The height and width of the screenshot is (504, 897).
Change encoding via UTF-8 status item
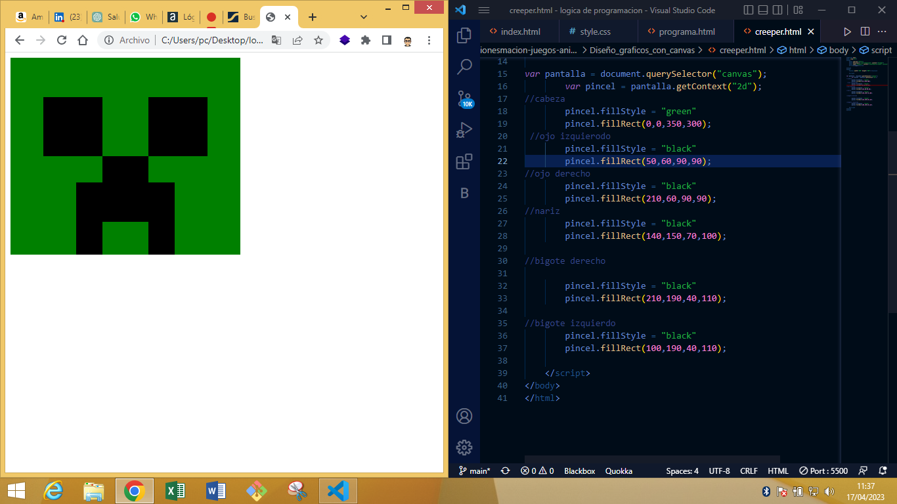click(719, 471)
